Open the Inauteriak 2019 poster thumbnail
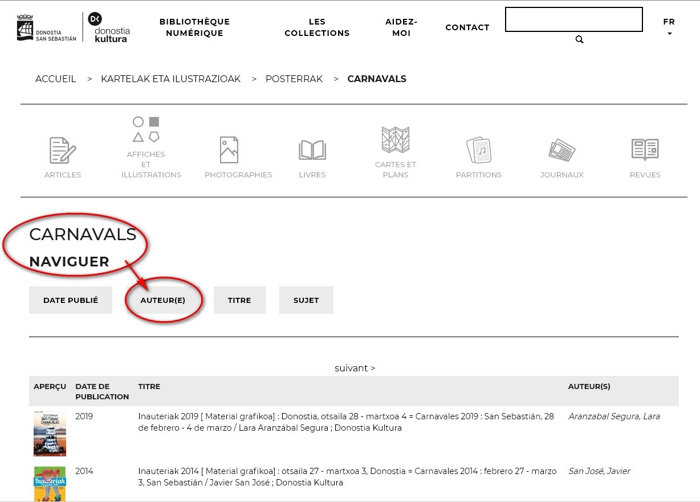 pyautogui.click(x=50, y=434)
